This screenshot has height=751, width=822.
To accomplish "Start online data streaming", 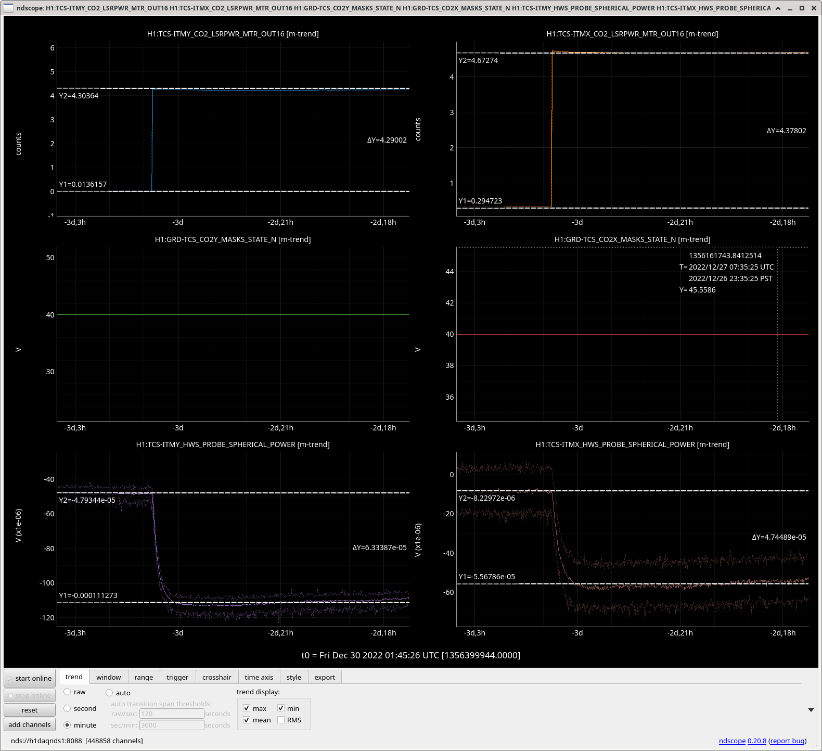I will pos(30,678).
